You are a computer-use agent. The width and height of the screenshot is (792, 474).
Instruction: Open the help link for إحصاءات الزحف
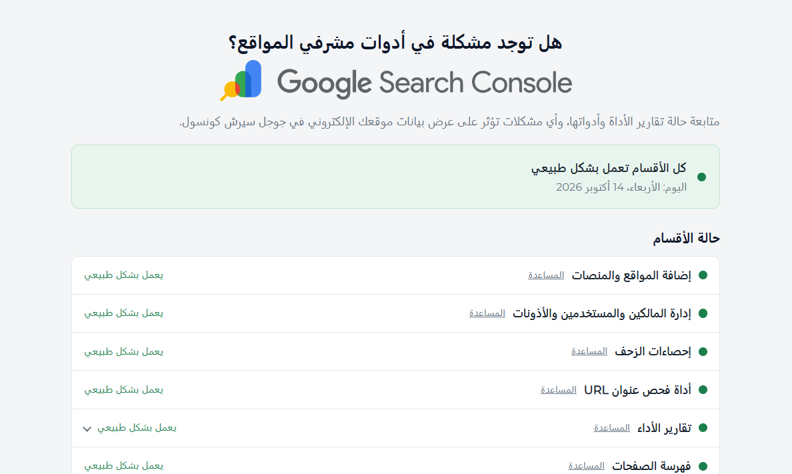pos(589,351)
